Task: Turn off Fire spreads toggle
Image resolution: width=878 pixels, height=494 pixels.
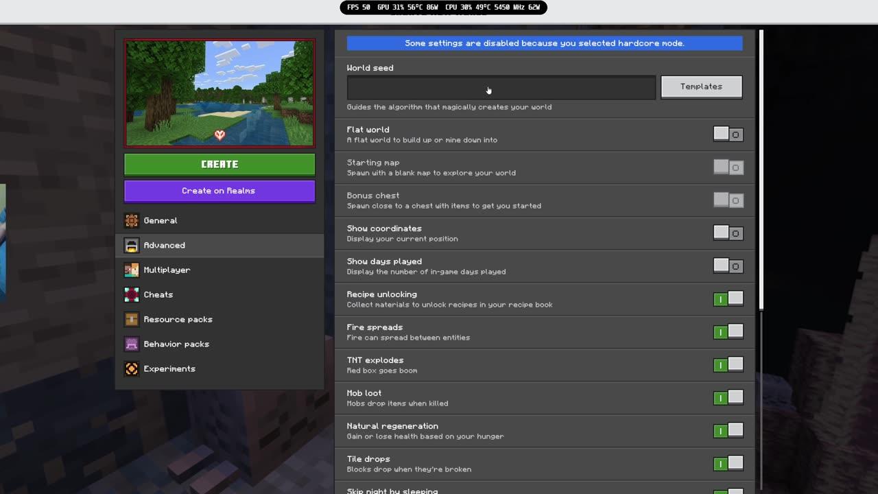Action: pos(728,332)
